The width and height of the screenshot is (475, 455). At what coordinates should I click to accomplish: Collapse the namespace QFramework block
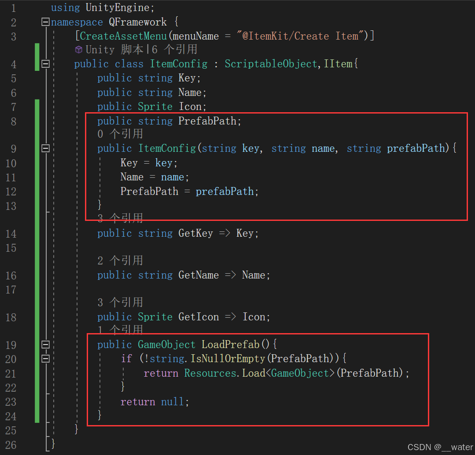pos(45,22)
